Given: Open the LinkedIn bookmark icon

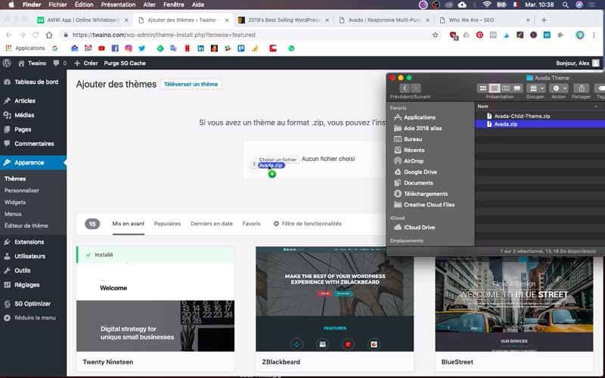Looking at the screenshot, I should click(200, 48).
